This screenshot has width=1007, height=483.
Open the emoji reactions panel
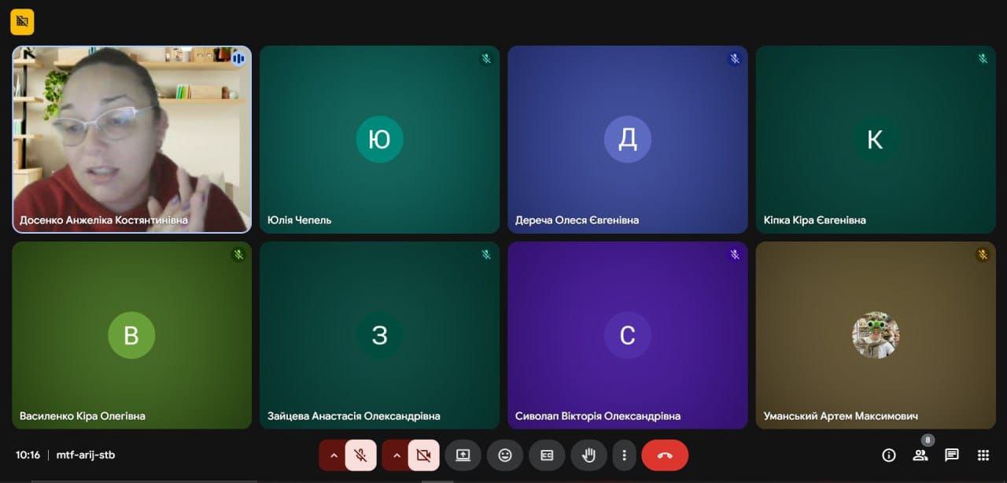505,455
